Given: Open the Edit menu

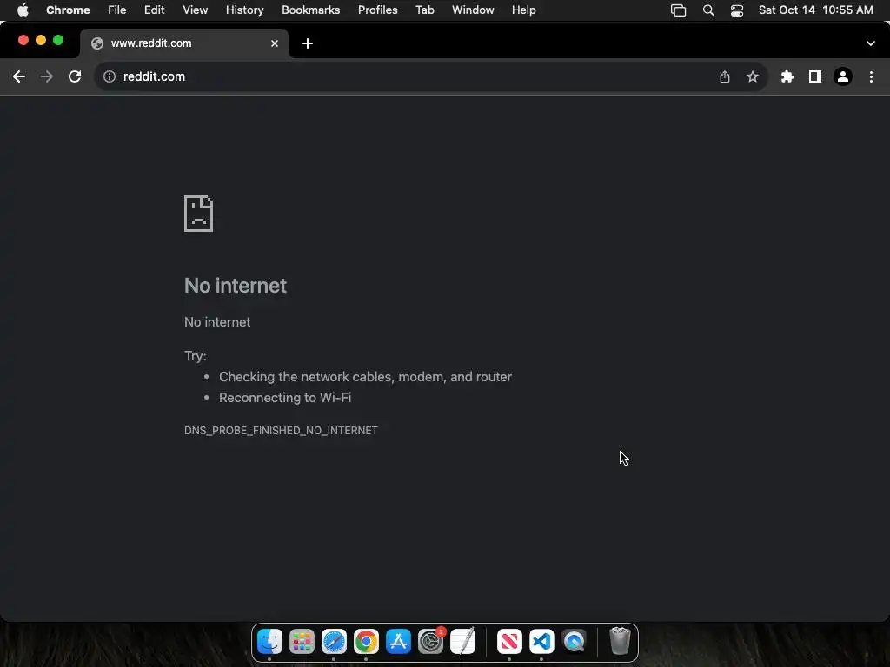Looking at the screenshot, I should coord(154,10).
